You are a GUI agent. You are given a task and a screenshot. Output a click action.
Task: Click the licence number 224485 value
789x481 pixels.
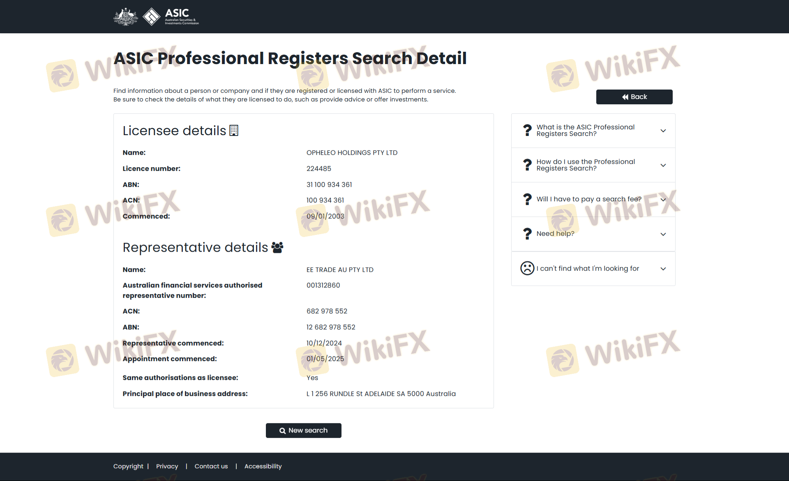(318, 168)
